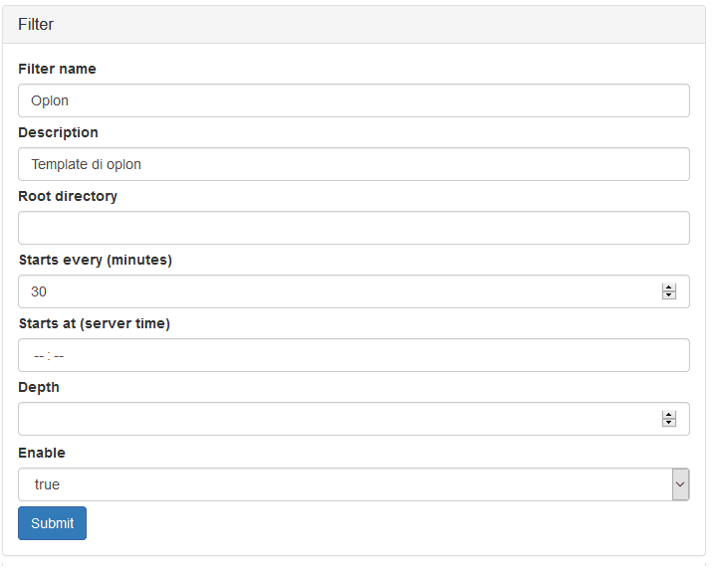Select the minutes part of Starts at time
Screen dimensions: 714x568
tap(59, 356)
